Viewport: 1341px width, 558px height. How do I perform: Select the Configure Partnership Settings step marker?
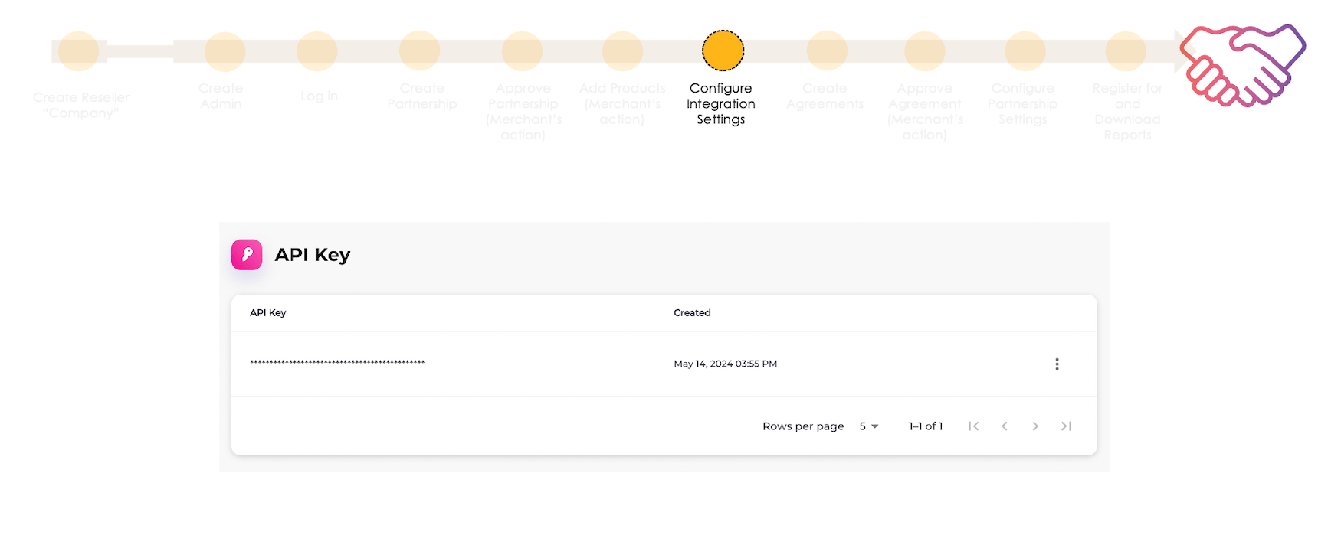click(x=1025, y=51)
